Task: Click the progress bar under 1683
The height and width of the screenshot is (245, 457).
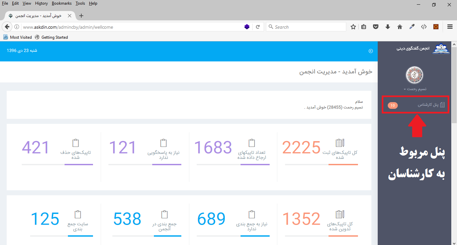Action: 233,165
